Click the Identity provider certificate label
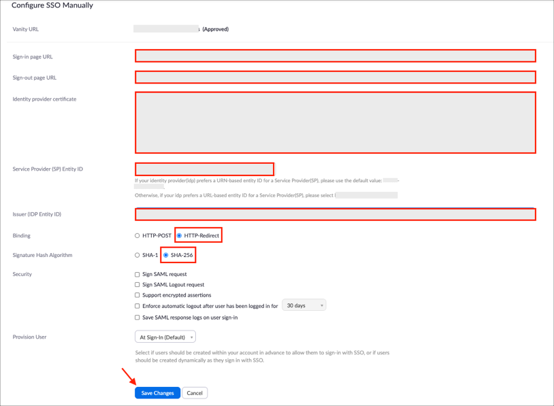This screenshot has height=406, width=554. 44,99
